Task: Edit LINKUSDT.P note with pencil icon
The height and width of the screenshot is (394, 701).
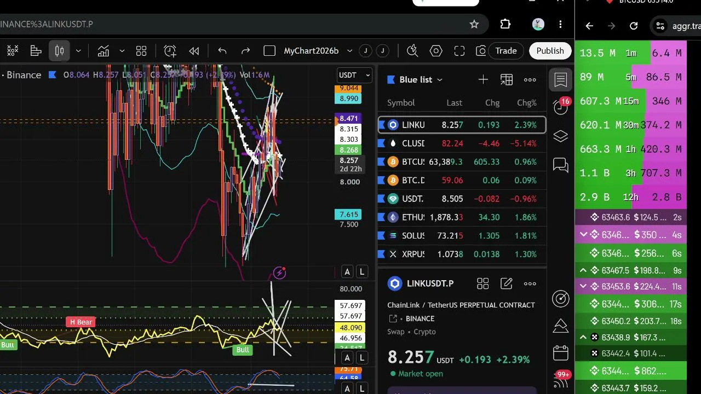Action: point(507,283)
